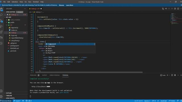Open package.json file
182x102 pixels.
pos(15,46)
